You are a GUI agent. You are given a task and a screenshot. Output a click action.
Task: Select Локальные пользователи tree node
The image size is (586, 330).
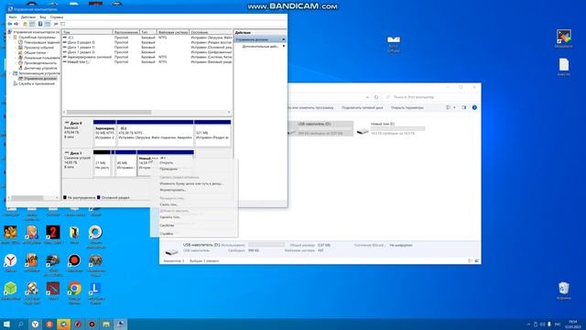39,58
